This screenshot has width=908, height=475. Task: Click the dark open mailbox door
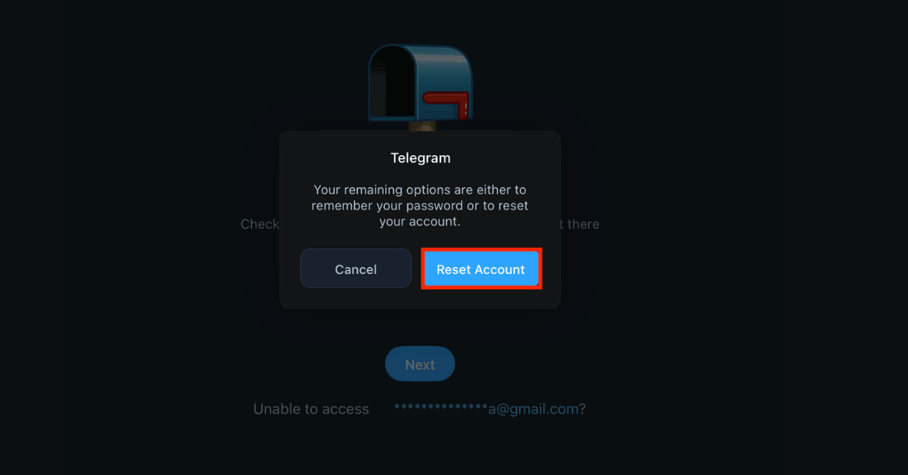393,82
